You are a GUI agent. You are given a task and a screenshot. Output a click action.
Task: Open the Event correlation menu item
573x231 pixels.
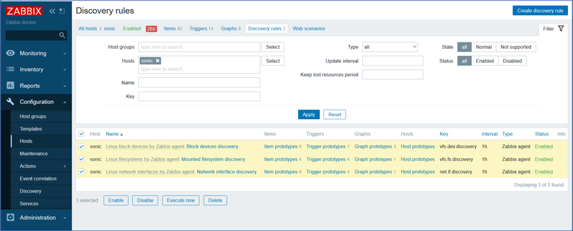click(x=38, y=178)
